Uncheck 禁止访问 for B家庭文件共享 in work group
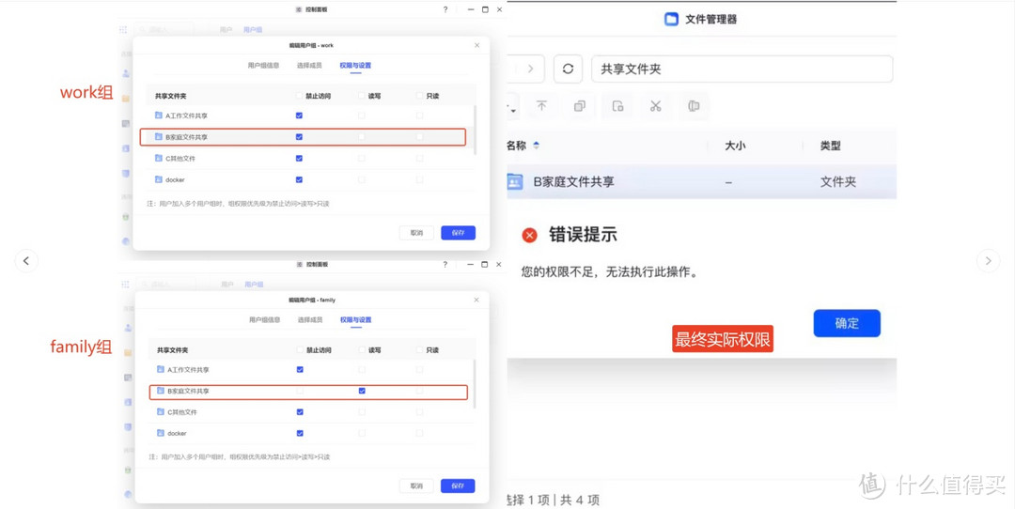Screen dimensions: 1015x509 click(x=299, y=136)
